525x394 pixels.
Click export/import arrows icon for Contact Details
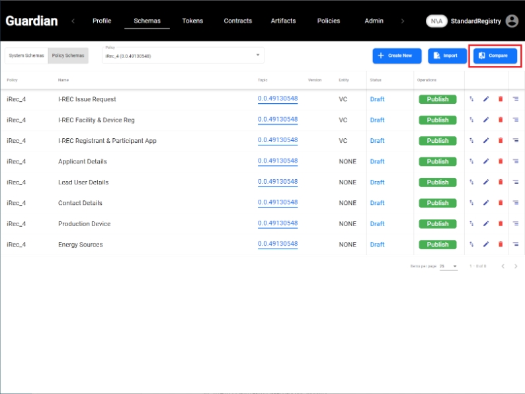[x=471, y=203]
